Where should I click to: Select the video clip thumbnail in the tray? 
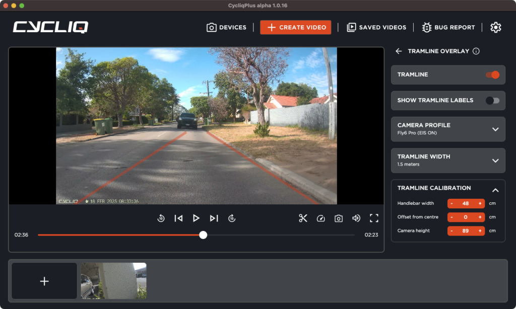(113, 281)
